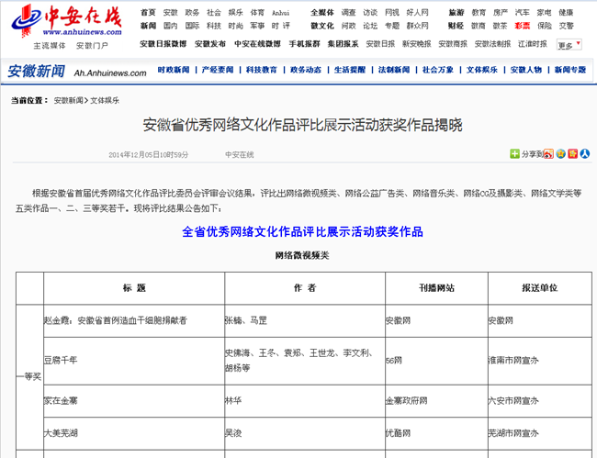Click the red 彩票 lottery link
597x458 pixels.
point(523,26)
